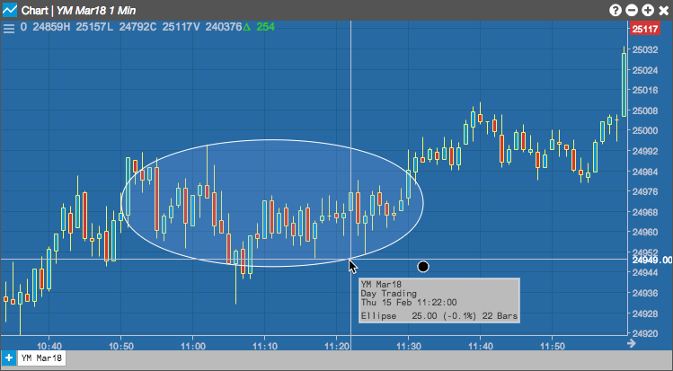Click the chart line logo icon
The width and height of the screenshot is (673, 371).
click(10, 10)
